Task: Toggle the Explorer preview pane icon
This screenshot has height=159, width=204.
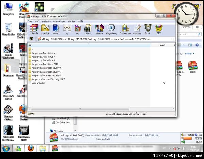Action: point(190,45)
